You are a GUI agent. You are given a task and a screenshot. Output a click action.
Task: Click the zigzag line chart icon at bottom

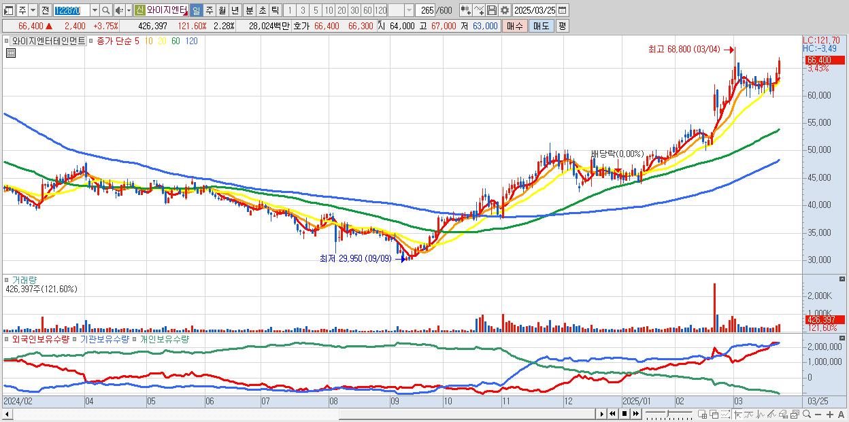(x=760, y=415)
